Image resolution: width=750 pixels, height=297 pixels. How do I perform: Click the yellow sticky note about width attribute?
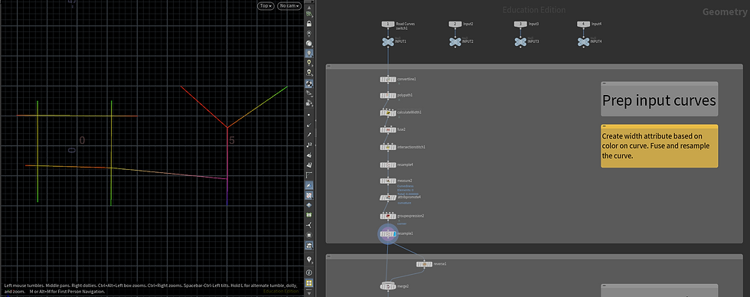click(x=659, y=146)
